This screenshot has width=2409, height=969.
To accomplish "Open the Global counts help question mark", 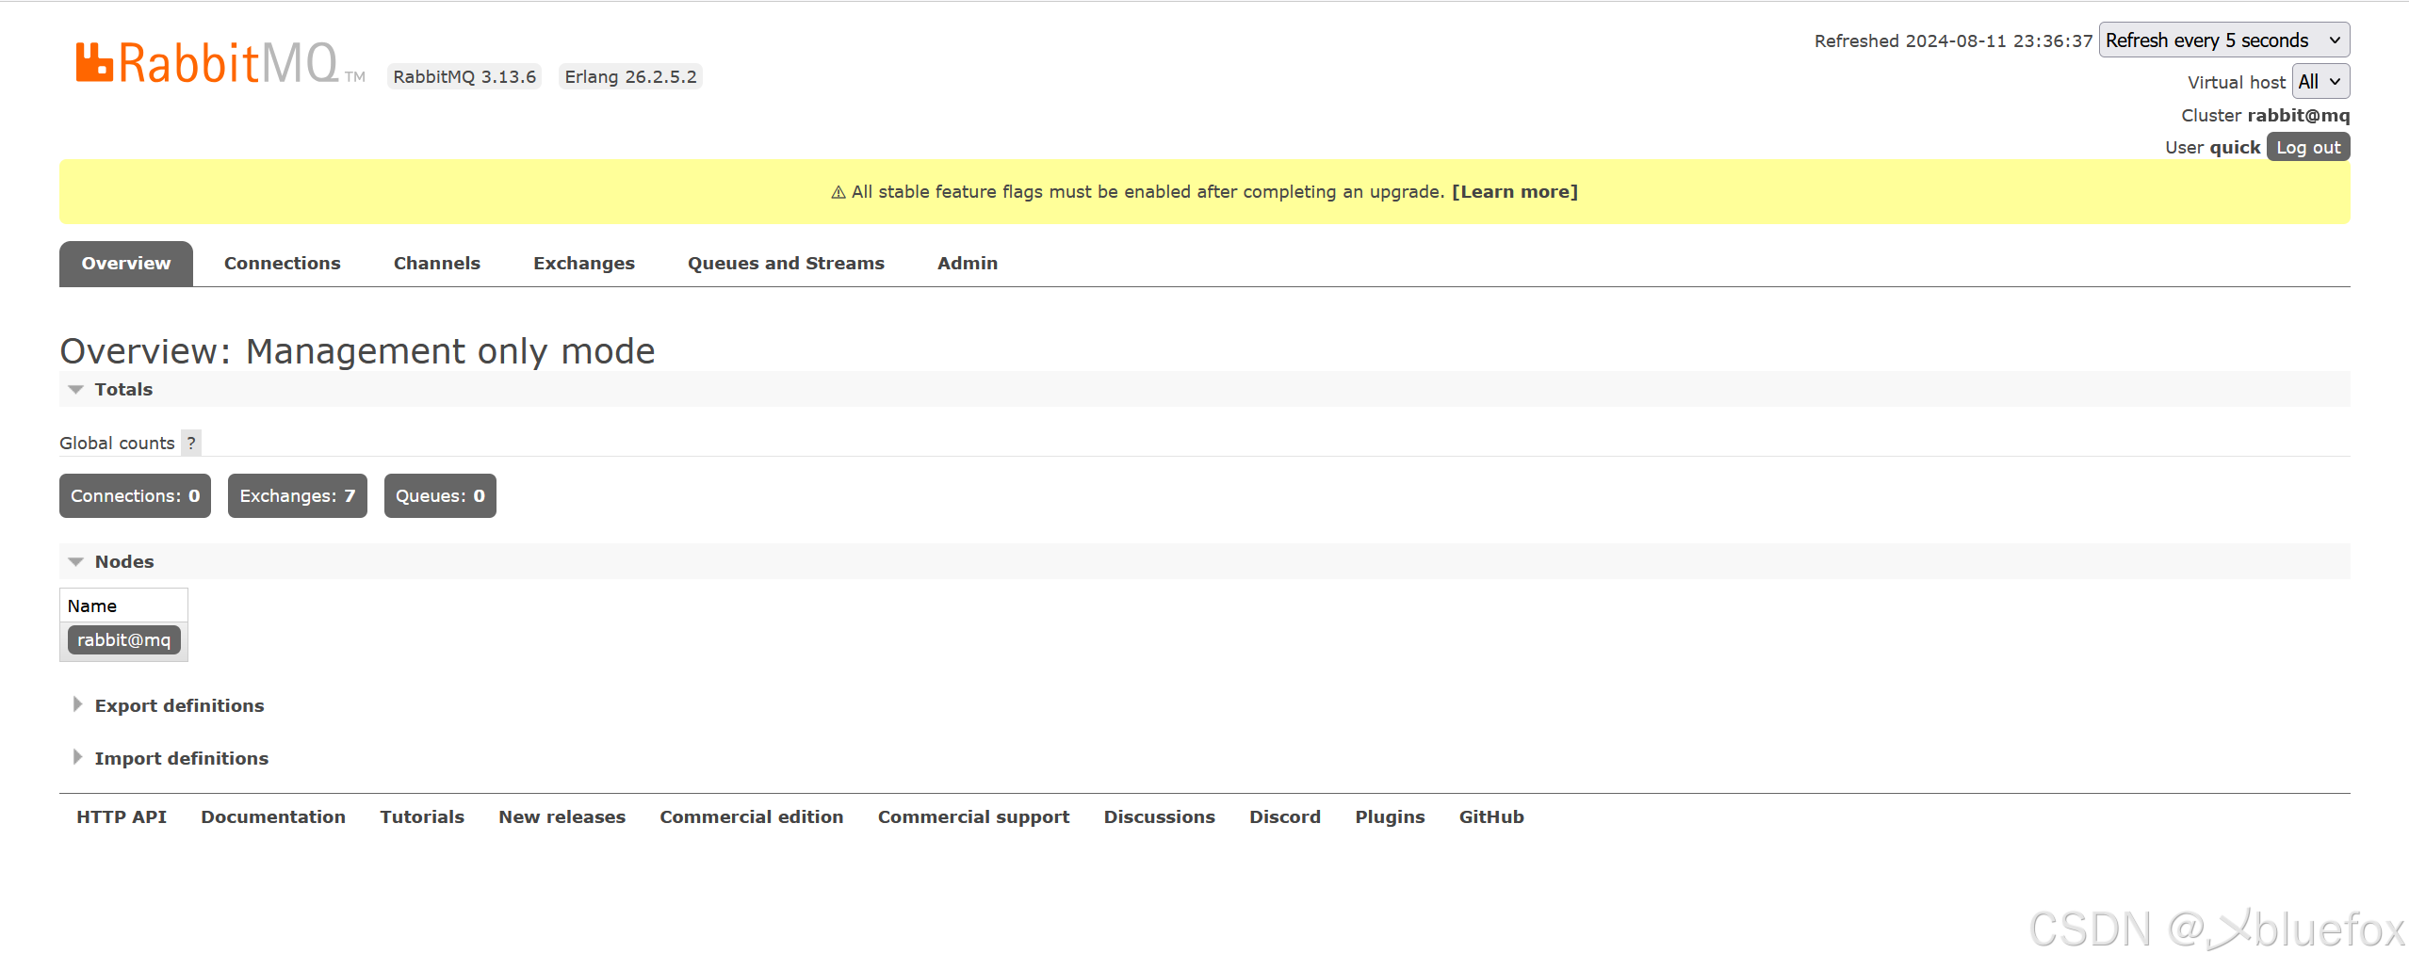I will (x=191, y=443).
